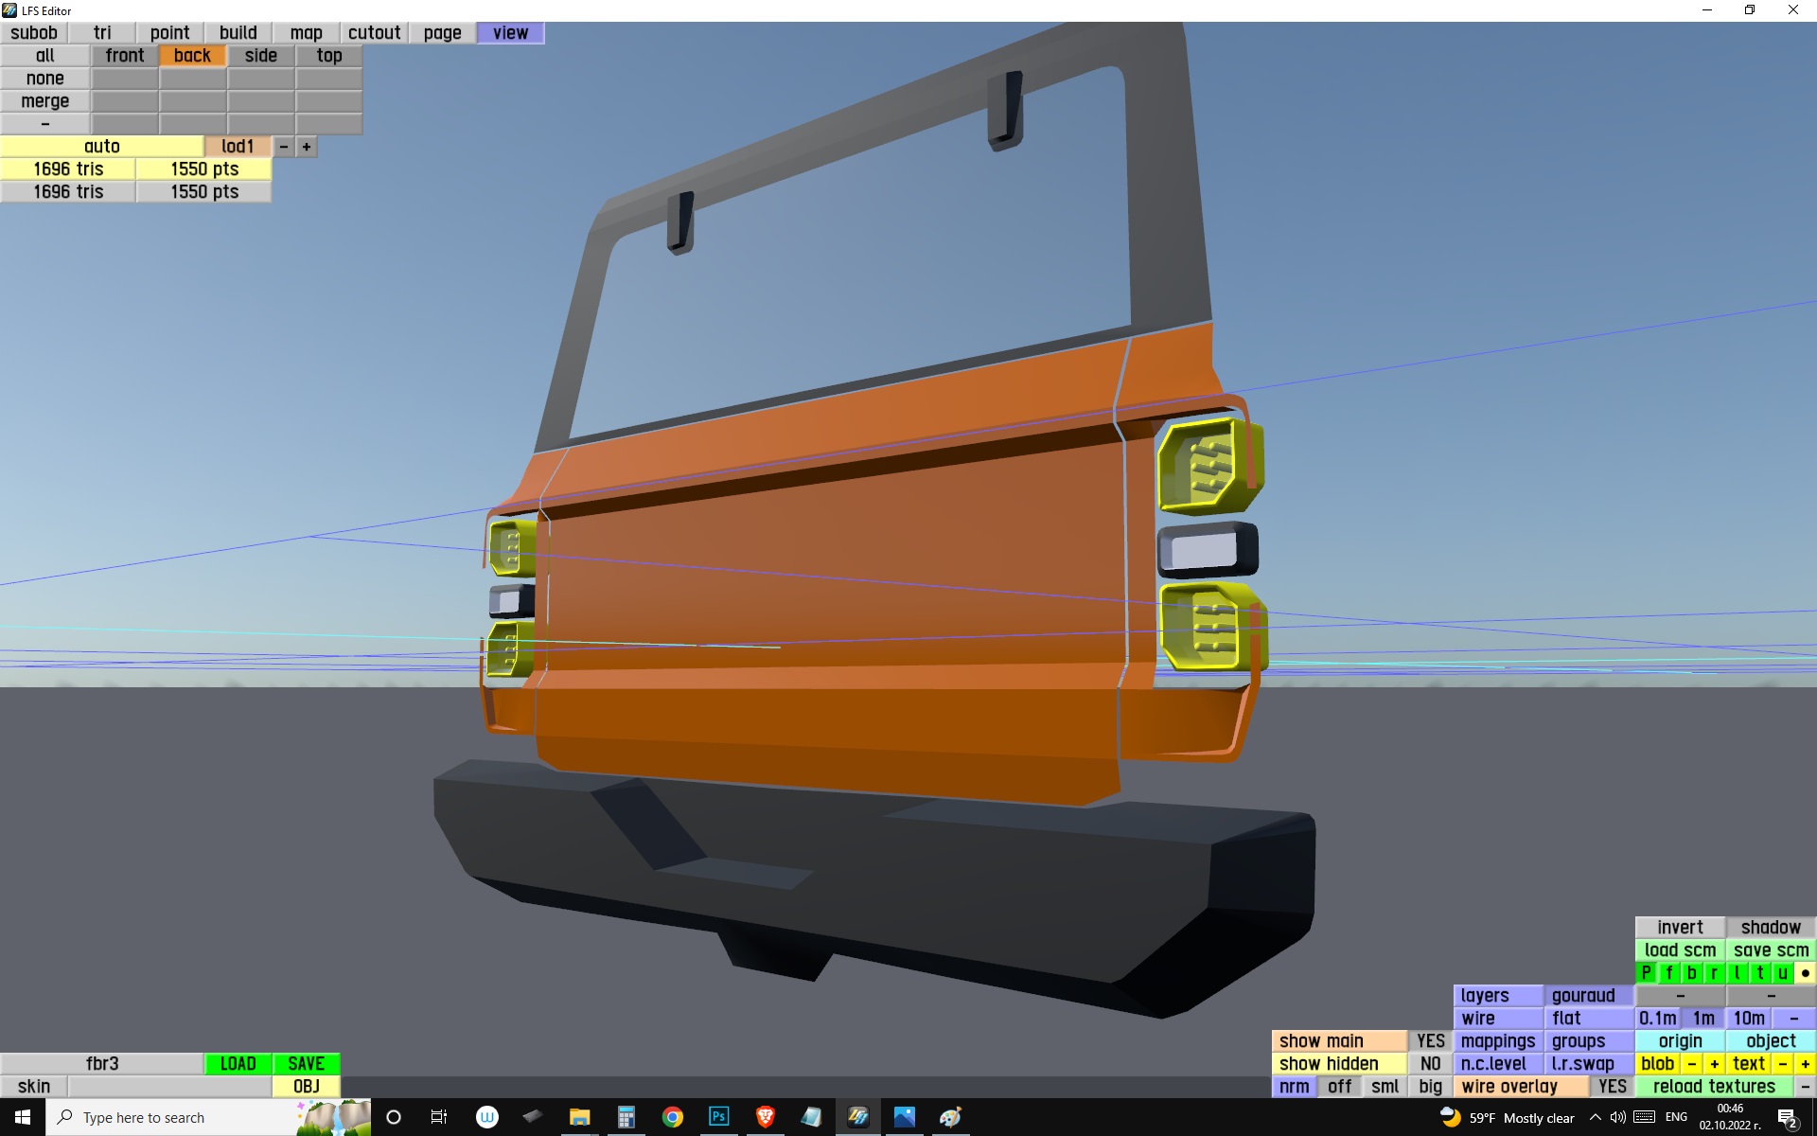The width and height of the screenshot is (1817, 1136).
Task: Click the Paint palette taskbar icon
Action: tap(950, 1117)
